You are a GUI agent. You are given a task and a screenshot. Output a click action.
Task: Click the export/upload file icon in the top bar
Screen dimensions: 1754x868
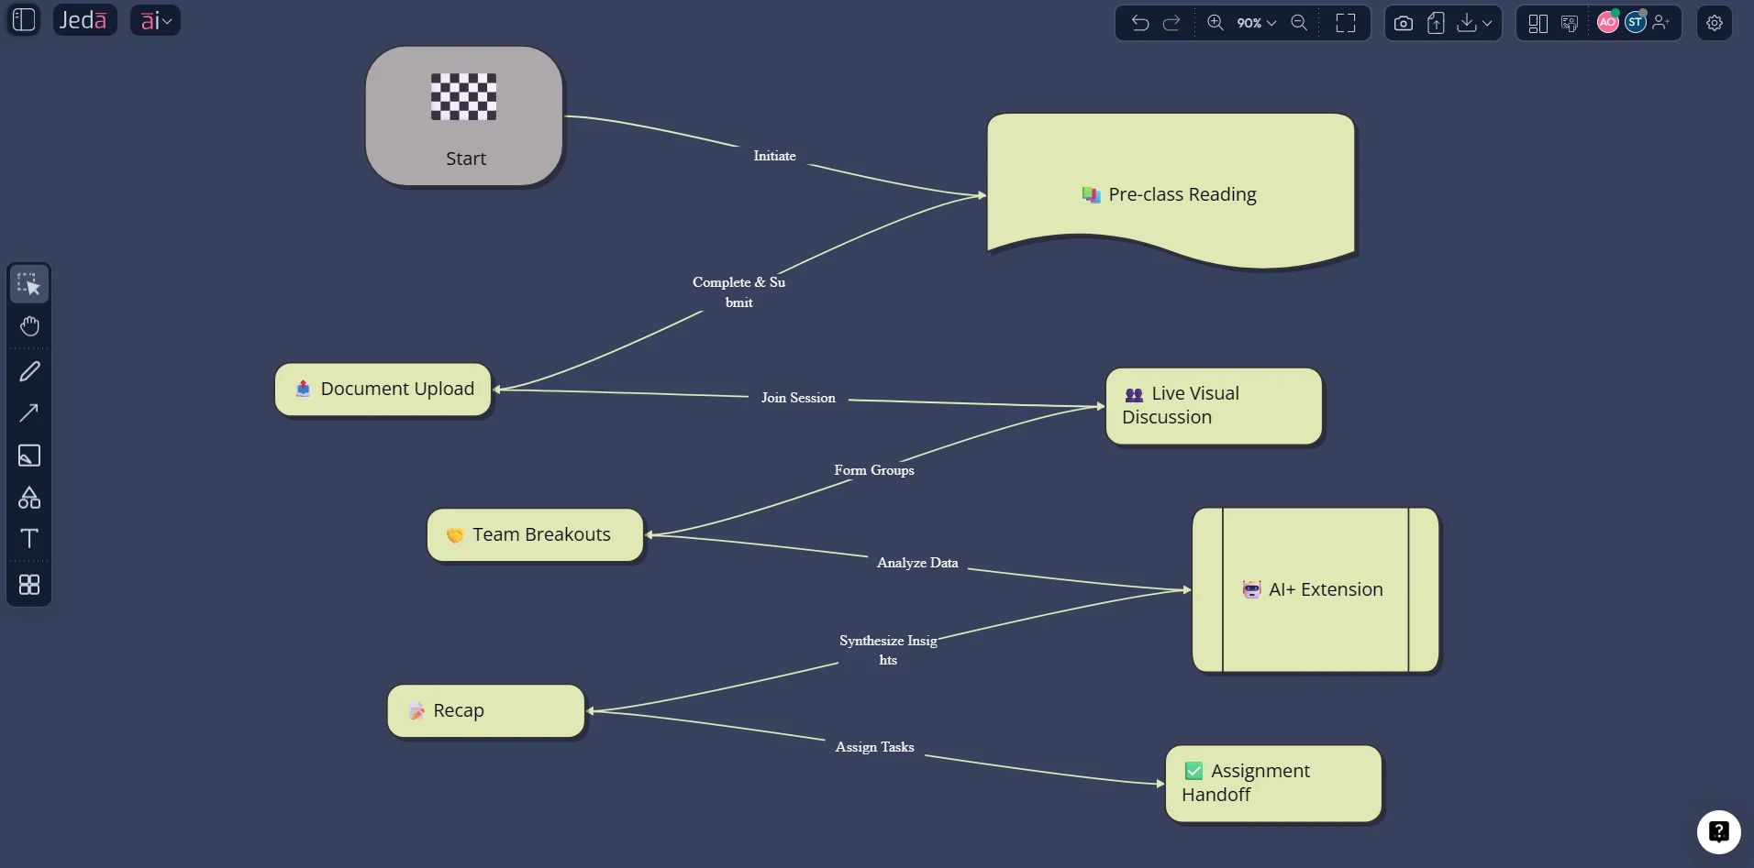(x=1436, y=23)
